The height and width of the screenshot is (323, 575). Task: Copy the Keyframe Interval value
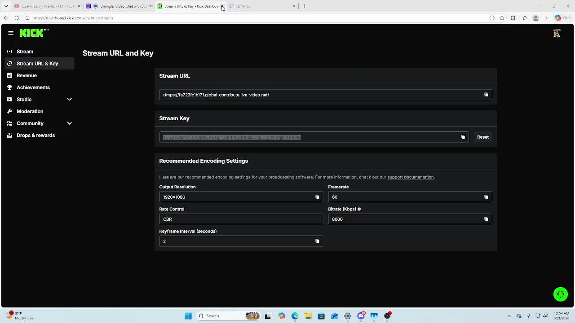tap(317, 241)
